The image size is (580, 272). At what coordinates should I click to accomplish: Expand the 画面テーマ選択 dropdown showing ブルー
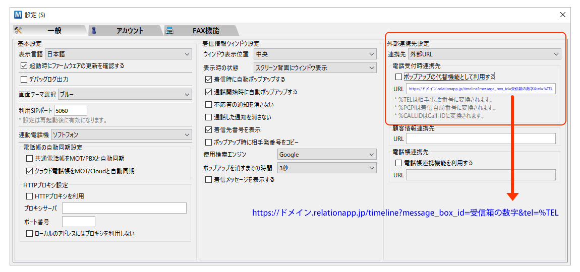point(125,94)
